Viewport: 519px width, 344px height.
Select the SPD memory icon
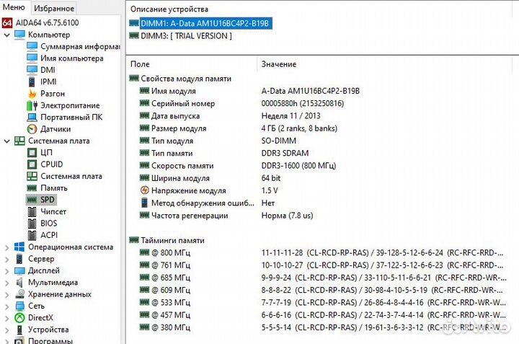[x=32, y=200]
